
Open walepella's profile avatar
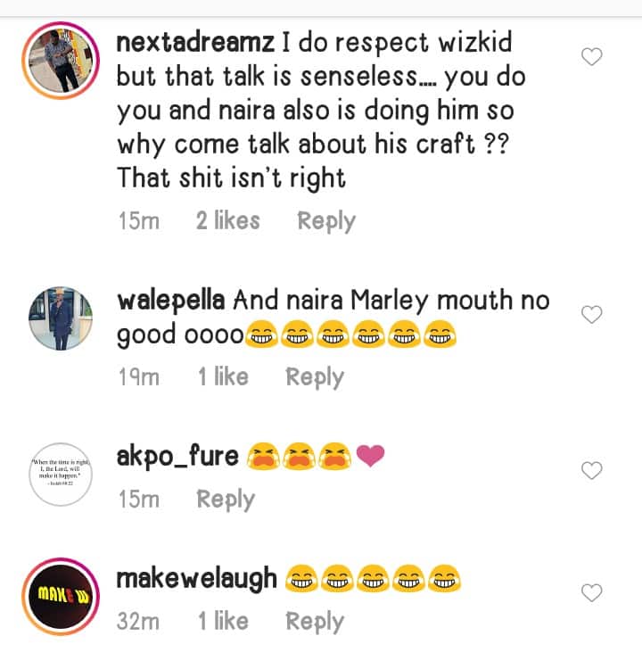[x=61, y=318]
